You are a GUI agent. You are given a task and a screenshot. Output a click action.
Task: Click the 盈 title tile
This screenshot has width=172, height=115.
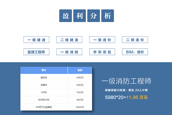click(x=65, y=16)
